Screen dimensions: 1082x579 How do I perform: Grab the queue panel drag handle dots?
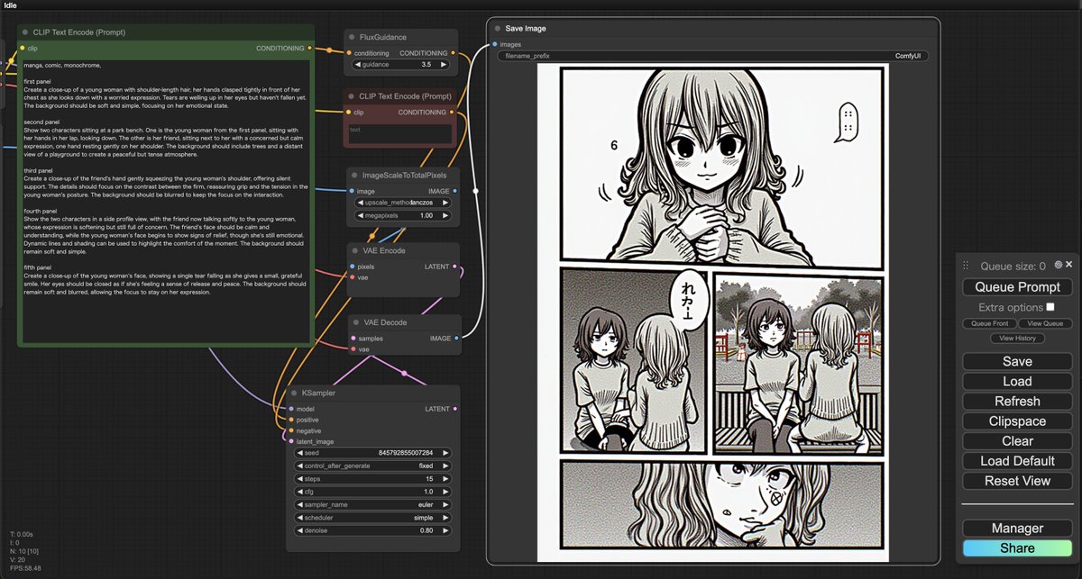point(966,266)
